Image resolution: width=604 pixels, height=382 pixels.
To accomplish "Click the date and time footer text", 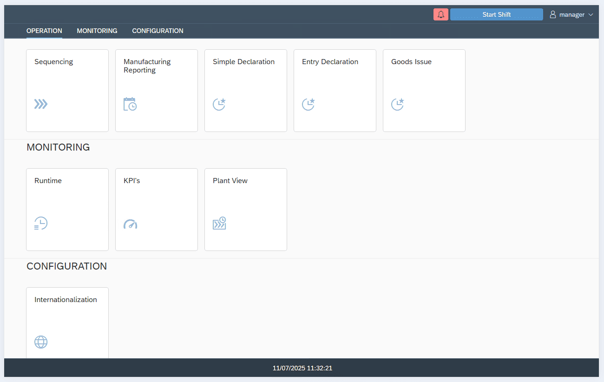I will (x=302, y=368).
